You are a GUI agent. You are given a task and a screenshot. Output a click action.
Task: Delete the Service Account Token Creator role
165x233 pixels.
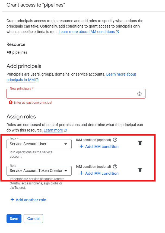(140, 170)
